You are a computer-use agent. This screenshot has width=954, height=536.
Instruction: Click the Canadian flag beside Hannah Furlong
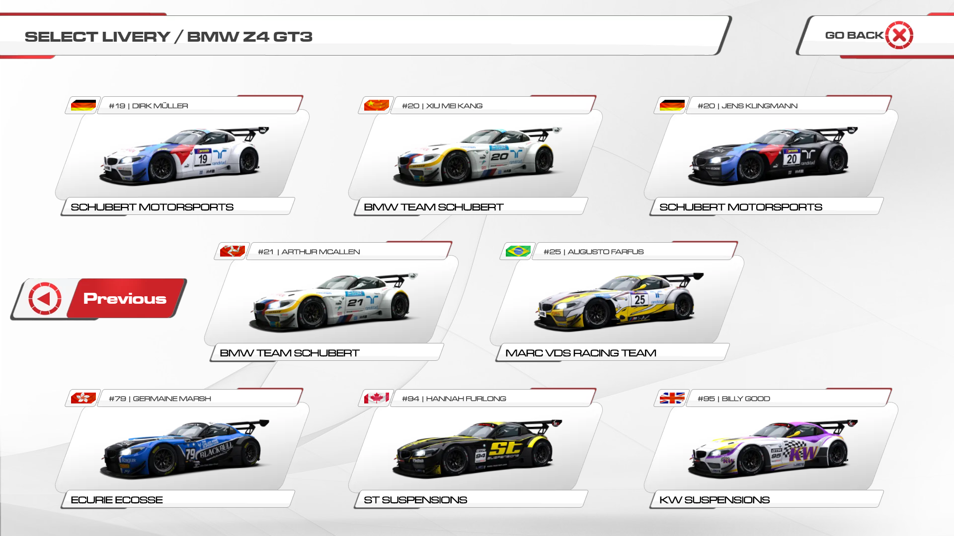pyautogui.click(x=376, y=398)
